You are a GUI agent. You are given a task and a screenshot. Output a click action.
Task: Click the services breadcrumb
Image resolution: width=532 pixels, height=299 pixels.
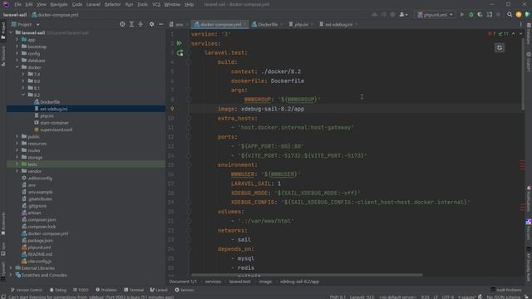coord(213,282)
